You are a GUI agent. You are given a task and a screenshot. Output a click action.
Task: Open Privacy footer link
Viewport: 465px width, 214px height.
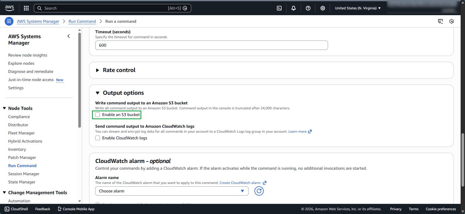[x=396, y=209]
